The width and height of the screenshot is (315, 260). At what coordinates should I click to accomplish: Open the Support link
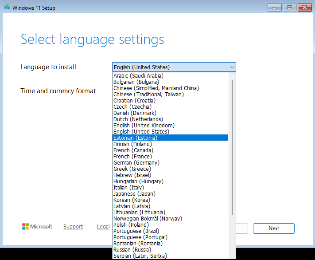(73, 227)
